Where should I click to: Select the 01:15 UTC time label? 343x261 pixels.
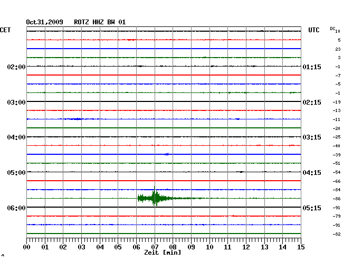tap(312, 67)
